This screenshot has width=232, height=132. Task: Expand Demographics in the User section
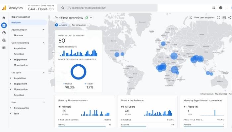pyautogui.click(x=11, y=108)
